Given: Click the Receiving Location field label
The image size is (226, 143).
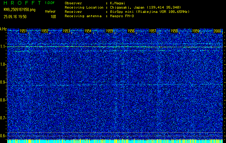Looking at the screenshot, I should [84, 8].
